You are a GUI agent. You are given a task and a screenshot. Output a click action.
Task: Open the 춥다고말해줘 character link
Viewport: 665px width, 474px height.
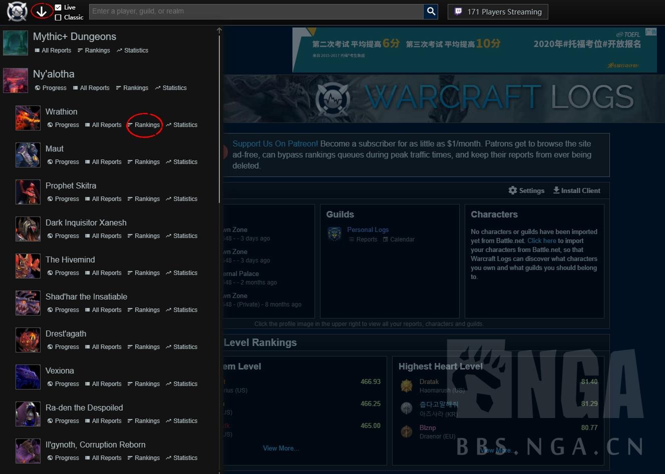[x=439, y=404]
